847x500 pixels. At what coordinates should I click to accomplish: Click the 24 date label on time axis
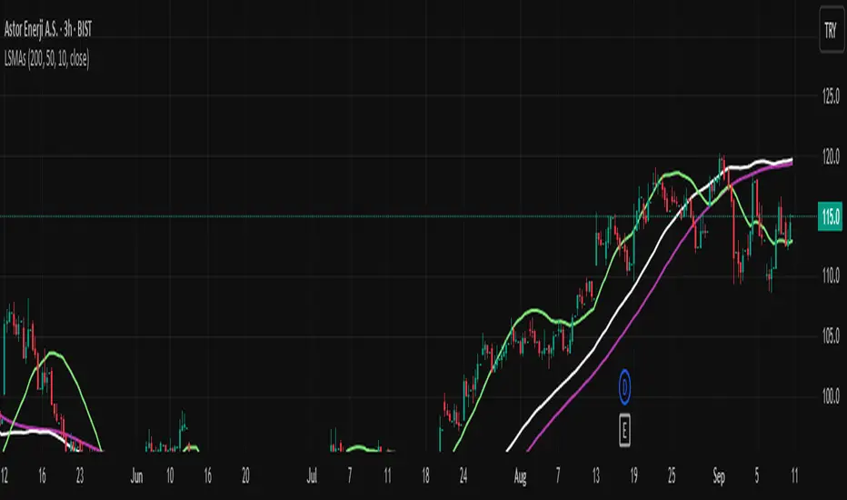(x=463, y=476)
